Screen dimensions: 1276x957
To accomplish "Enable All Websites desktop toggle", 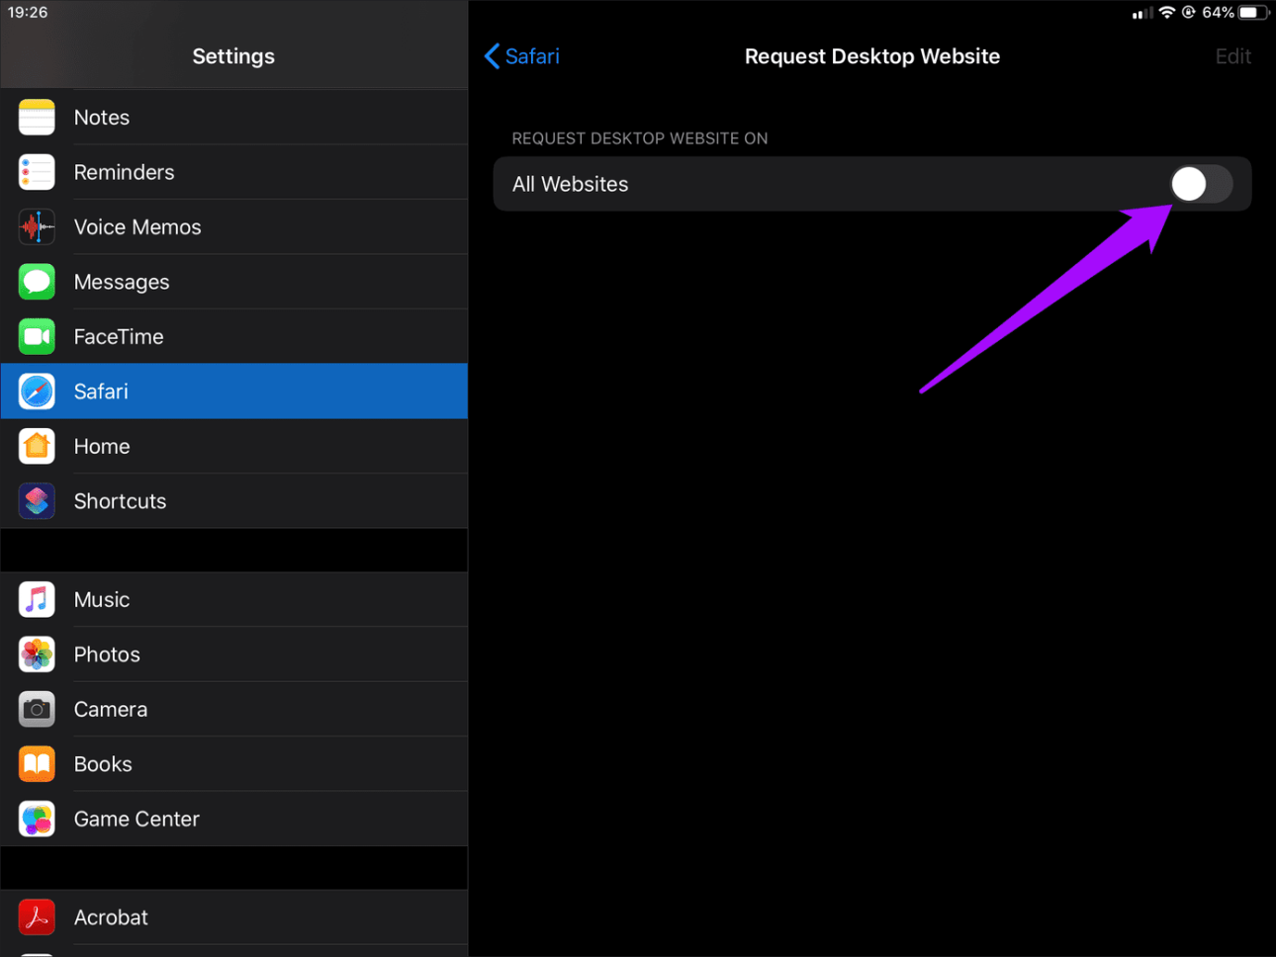I will [x=1200, y=184].
